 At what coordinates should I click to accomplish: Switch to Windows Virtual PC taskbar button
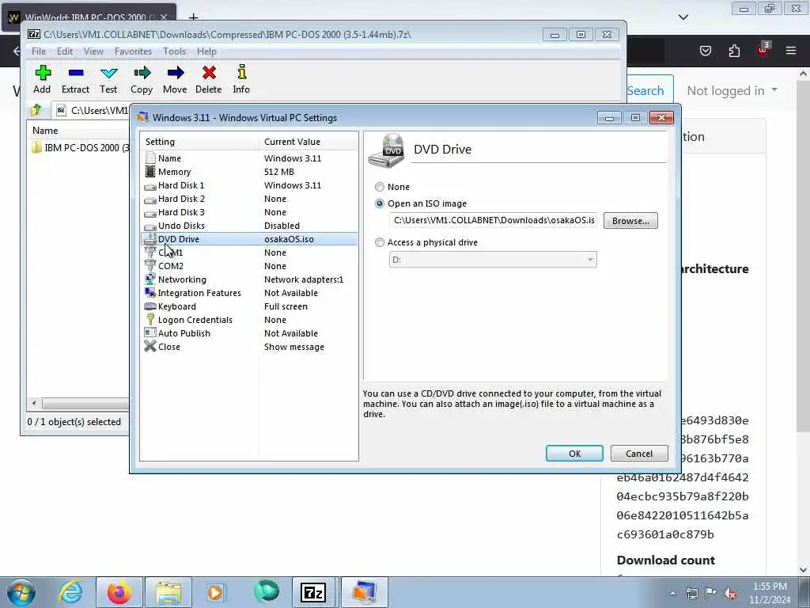365,592
